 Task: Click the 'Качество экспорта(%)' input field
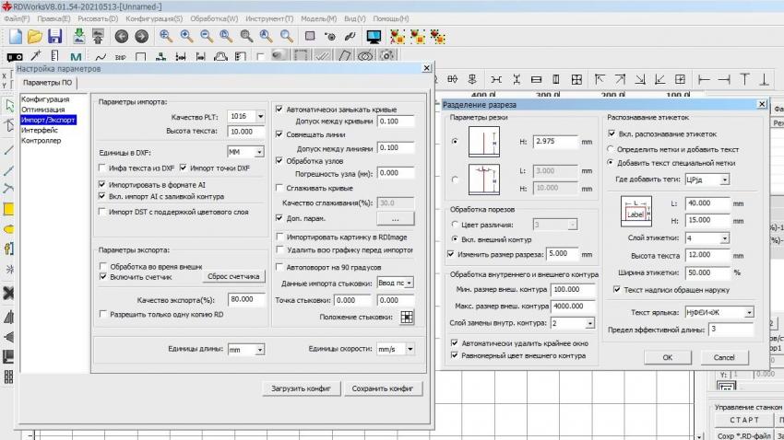(246, 299)
